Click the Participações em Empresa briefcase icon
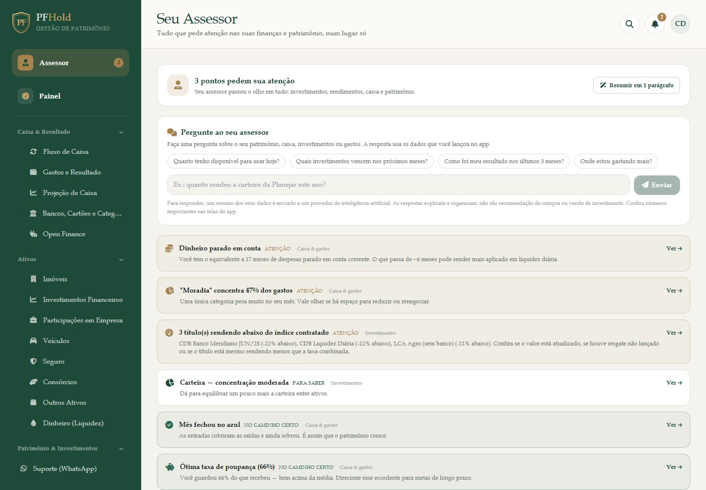Image resolution: width=706 pixels, height=490 pixels. 33,320
